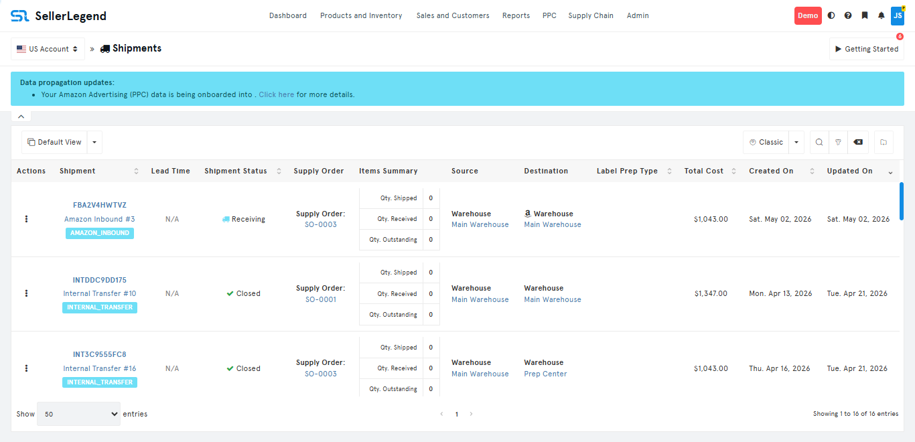
Task: Click the Lead Time column header
Action: click(171, 171)
